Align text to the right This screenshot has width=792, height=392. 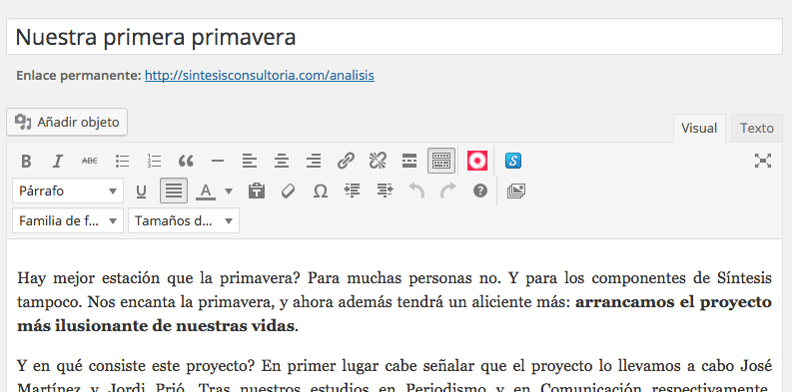tap(314, 161)
